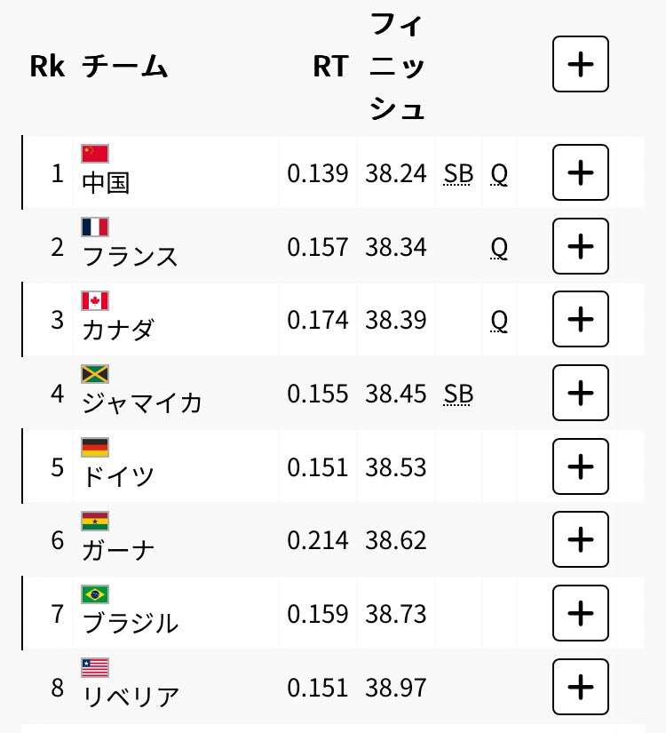Image resolution: width=666 pixels, height=733 pixels.
Task: Click the SB abbreviation in 中国 row
Action: coord(458,174)
